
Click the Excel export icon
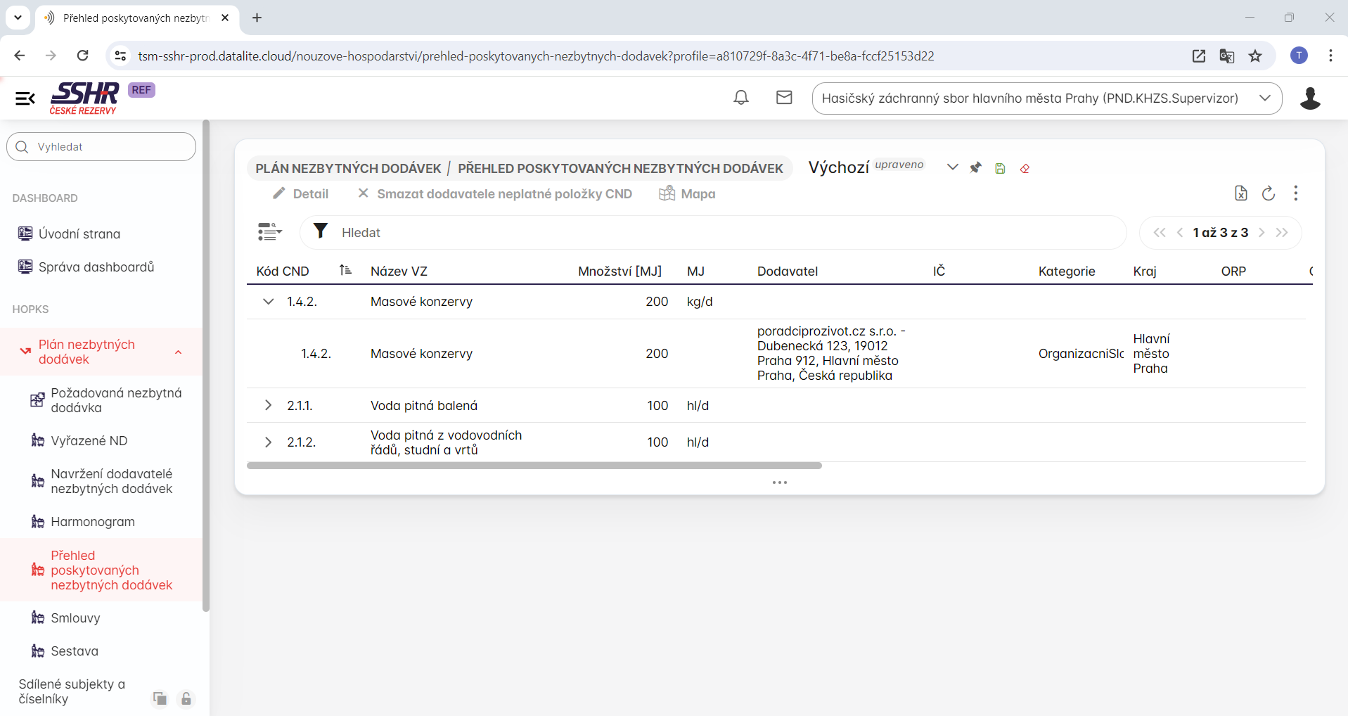[x=1240, y=193]
